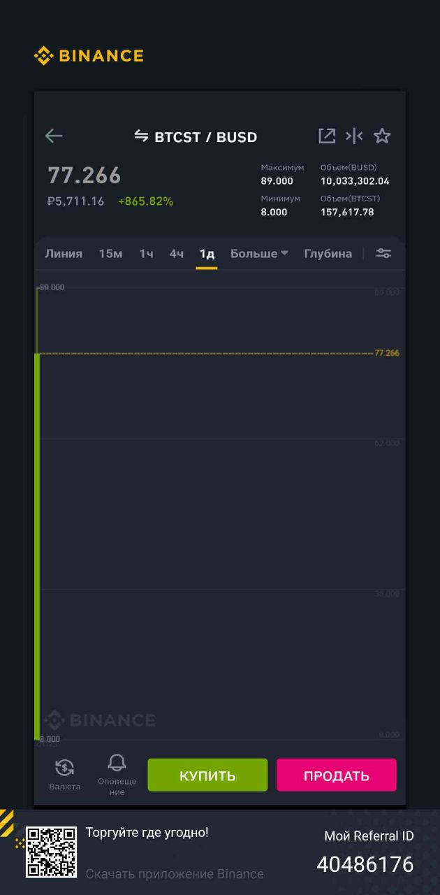This screenshot has width=440, height=895.
Task: Swap the BTCST / BUSD pair icon
Action: [141, 136]
